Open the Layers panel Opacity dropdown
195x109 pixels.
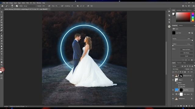tap(194, 69)
